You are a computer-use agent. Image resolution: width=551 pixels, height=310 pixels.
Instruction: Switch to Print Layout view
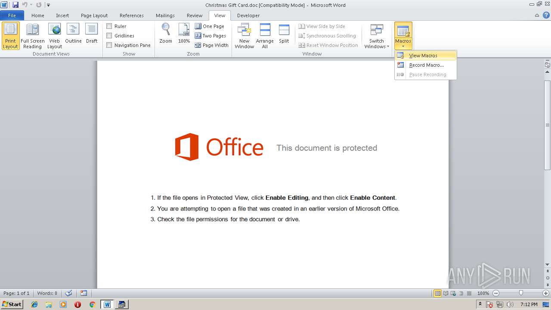coord(10,36)
